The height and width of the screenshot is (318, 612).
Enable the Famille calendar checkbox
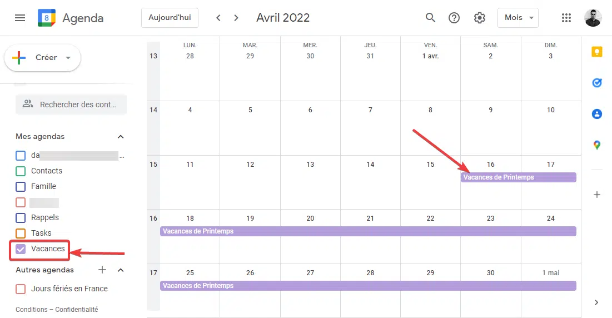click(21, 186)
